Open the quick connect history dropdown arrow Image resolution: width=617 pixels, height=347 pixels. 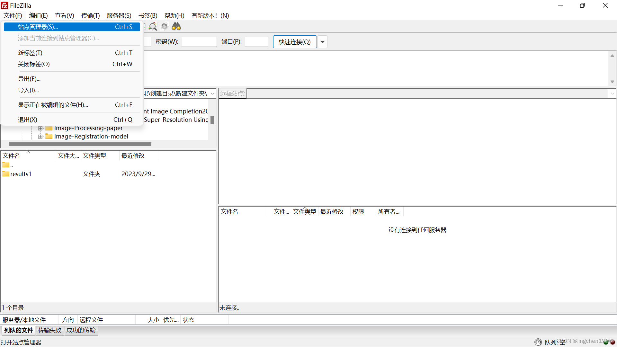pyautogui.click(x=322, y=42)
